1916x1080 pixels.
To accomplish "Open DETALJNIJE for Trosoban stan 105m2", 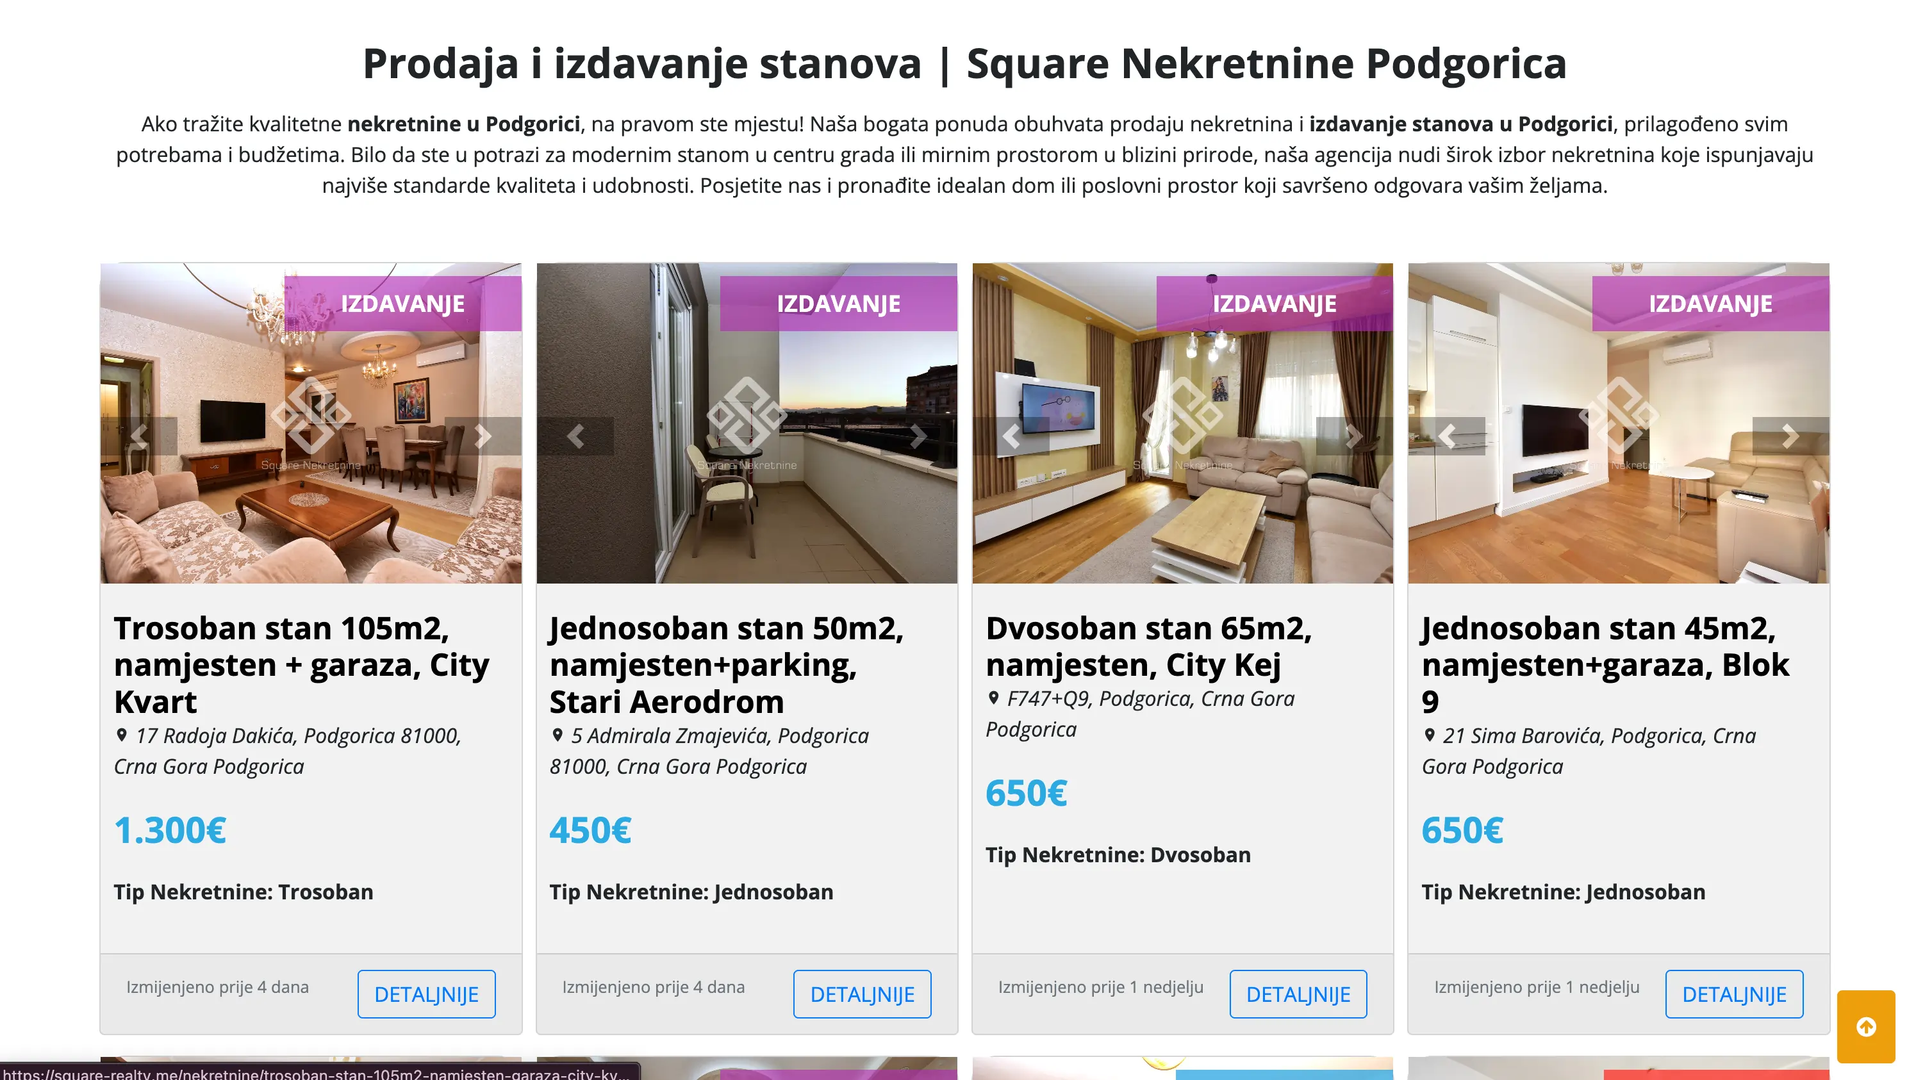I will pyautogui.click(x=427, y=994).
